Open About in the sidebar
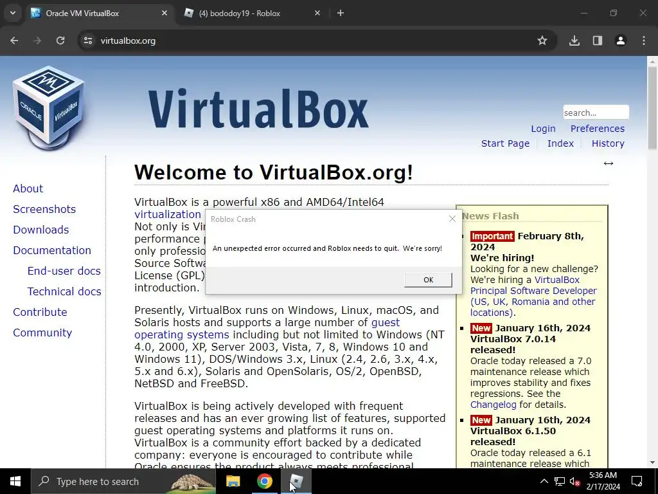658x494 pixels. [x=28, y=188]
